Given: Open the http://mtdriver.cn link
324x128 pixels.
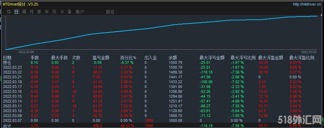Looking at the screenshot, I should (x=307, y=4).
